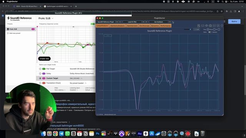
Task: Click the Wi-Fi icon in menu bar
Action: coord(218,2)
